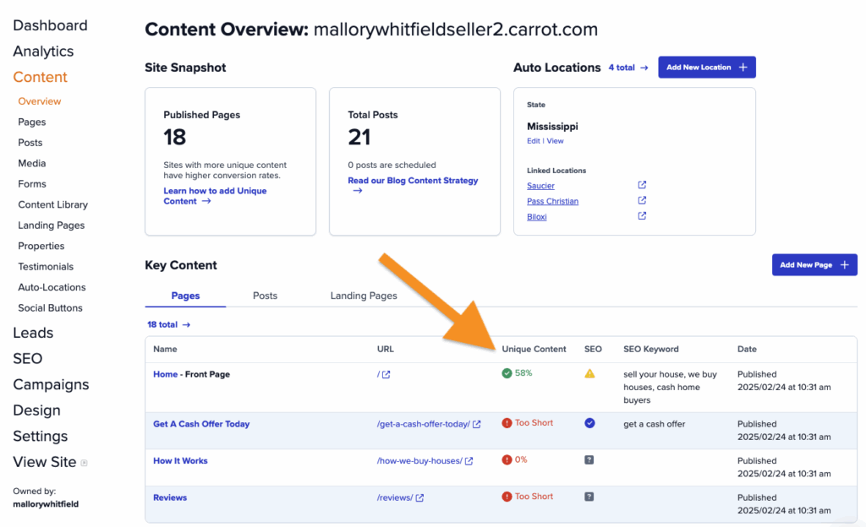Open Content Library submenu item
The image size is (866, 527).
click(53, 204)
